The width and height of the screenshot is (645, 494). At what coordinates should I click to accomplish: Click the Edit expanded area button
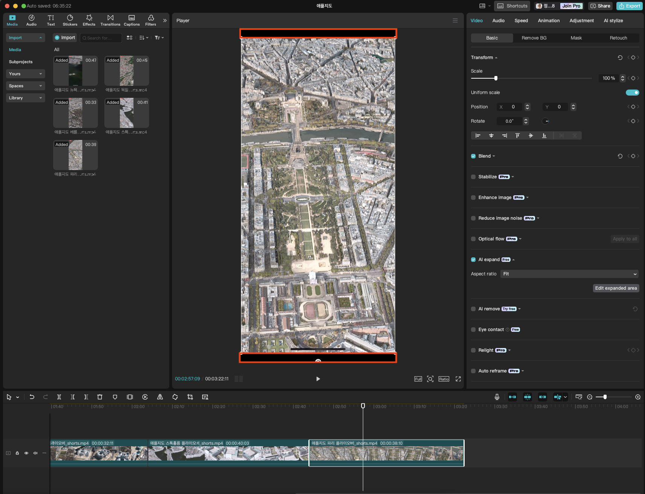(616, 288)
